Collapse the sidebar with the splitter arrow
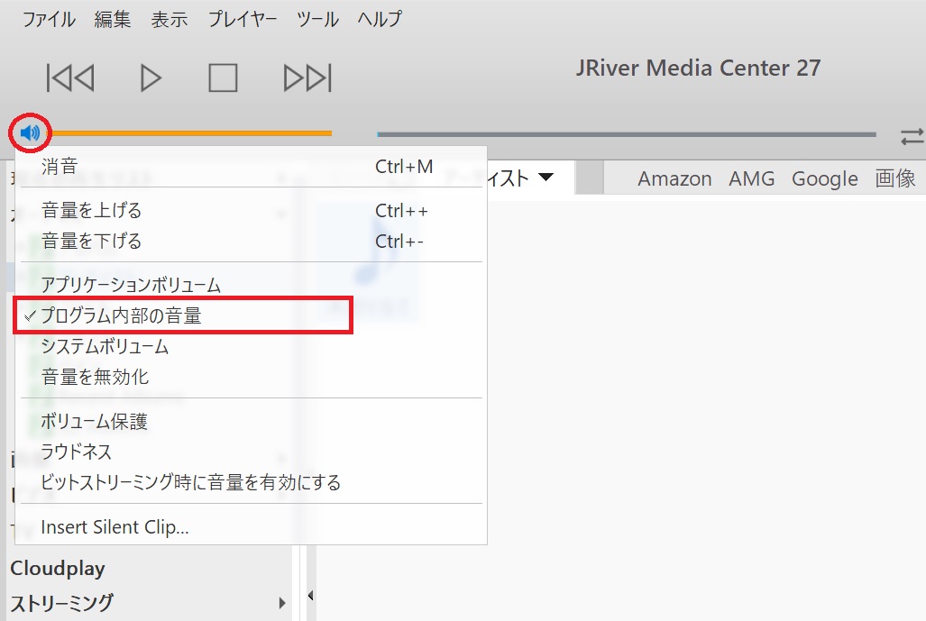 pyautogui.click(x=311, y=596)
